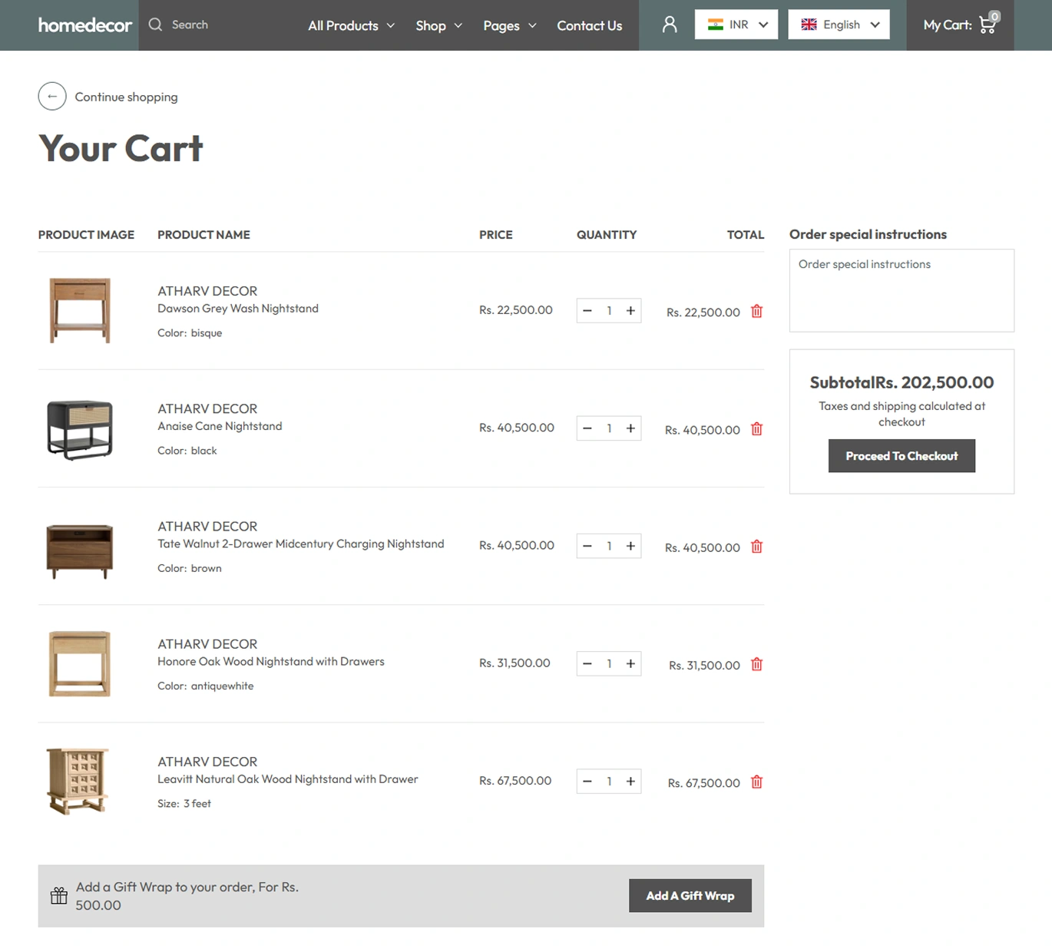Increase quantity of Honore Oak Wood Nightstand
The image size is (1052, 952).
point(630,663)
